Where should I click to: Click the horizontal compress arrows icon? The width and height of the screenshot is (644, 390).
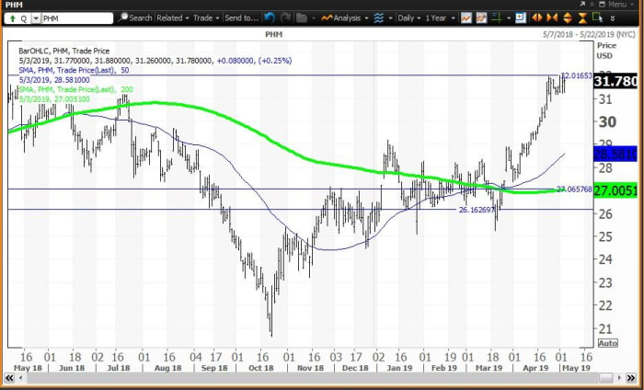(553, 17)
